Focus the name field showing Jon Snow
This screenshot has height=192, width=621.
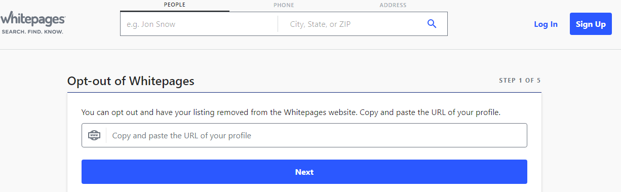coord(199,24)
